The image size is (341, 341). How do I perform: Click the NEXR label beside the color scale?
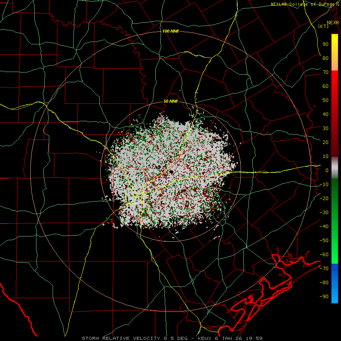point(333,23)
